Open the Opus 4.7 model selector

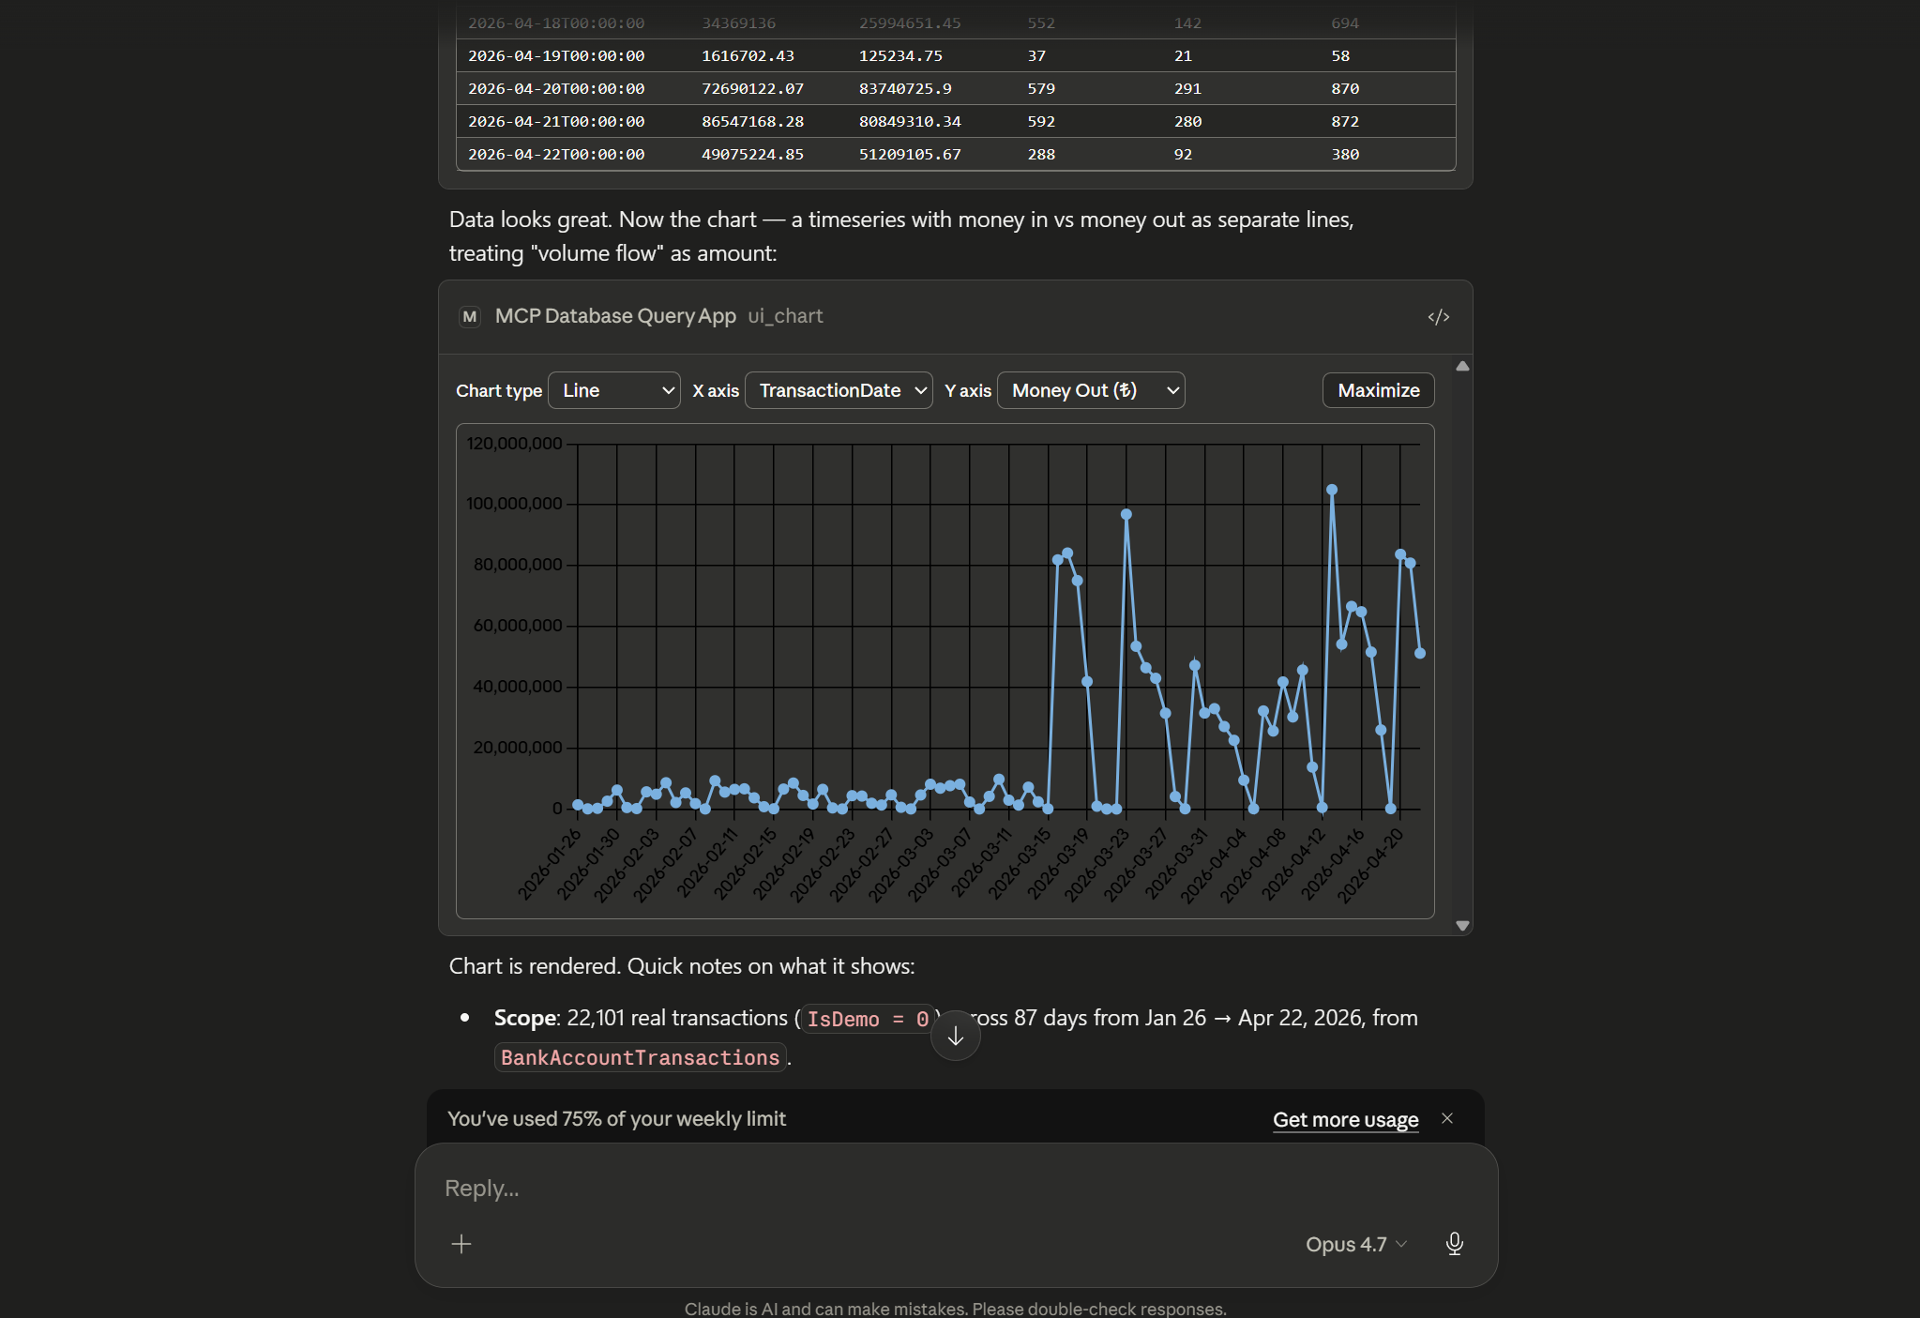click(1354, 1244)
